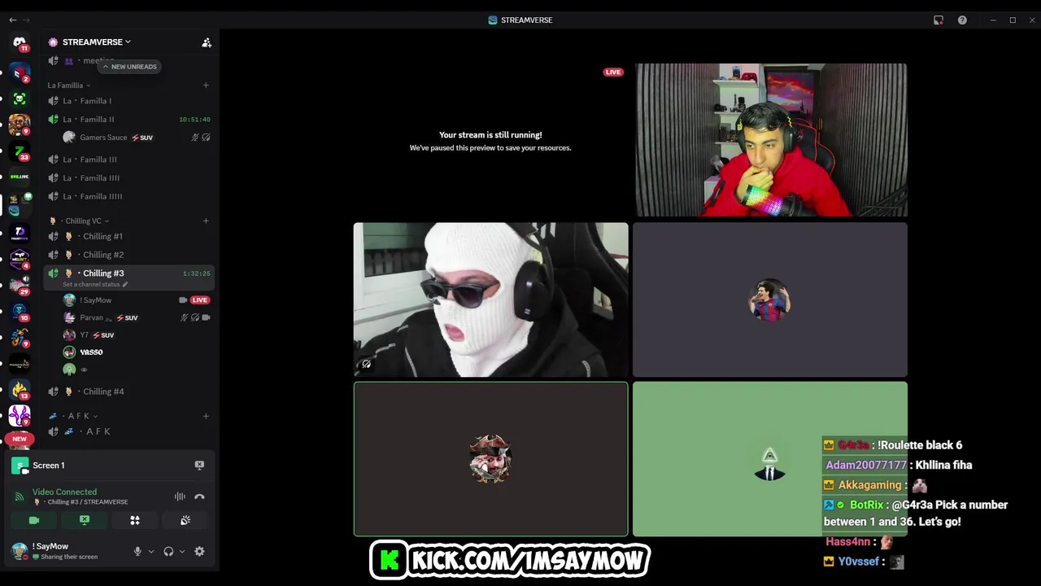This screenshot has width=1041, height=586.
Task: Select user YASSO in voice list
Action: (135, 352)
